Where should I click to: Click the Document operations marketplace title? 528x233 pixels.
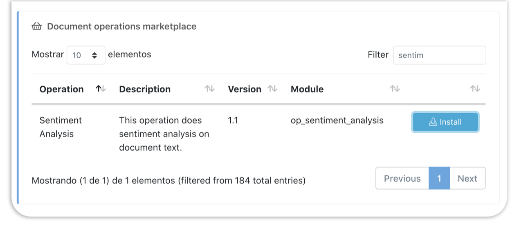[x=121, y=27]
